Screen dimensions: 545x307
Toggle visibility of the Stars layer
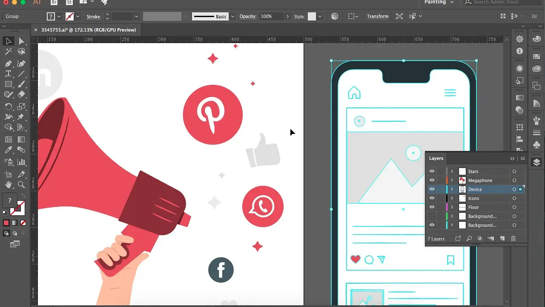[432, 171]
